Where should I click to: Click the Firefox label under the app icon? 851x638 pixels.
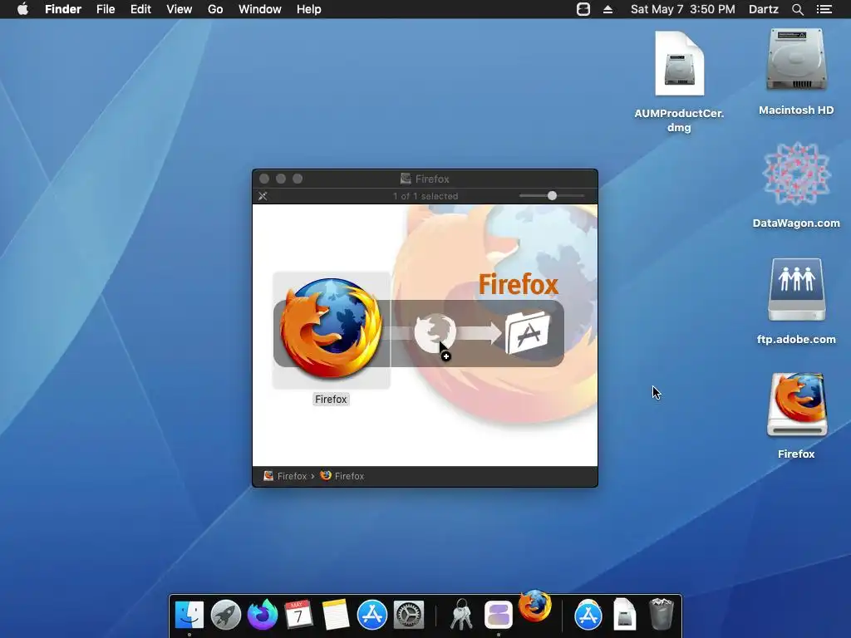coord(331,400)
